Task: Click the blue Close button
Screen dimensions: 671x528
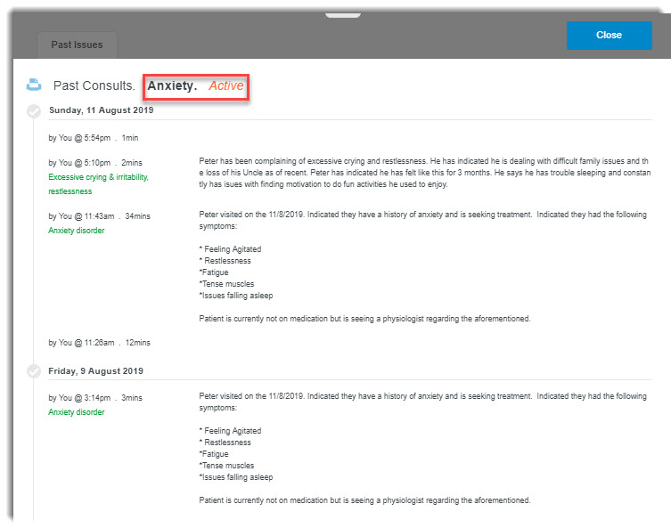Action: coord(609,35)
